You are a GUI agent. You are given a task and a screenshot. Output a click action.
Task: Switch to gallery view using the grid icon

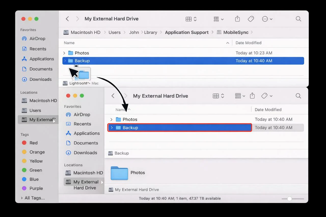tap(189, 19)
